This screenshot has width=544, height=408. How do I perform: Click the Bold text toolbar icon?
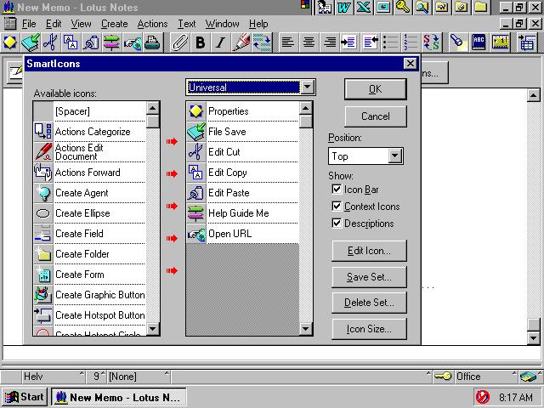[201, 42]
